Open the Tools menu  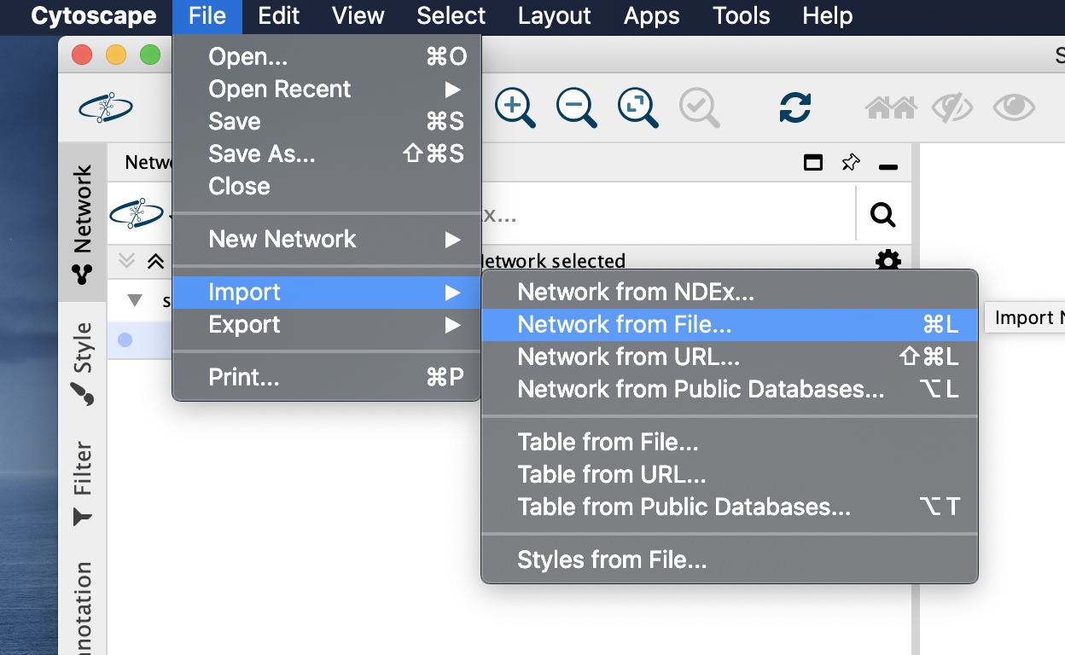point(742,16)
